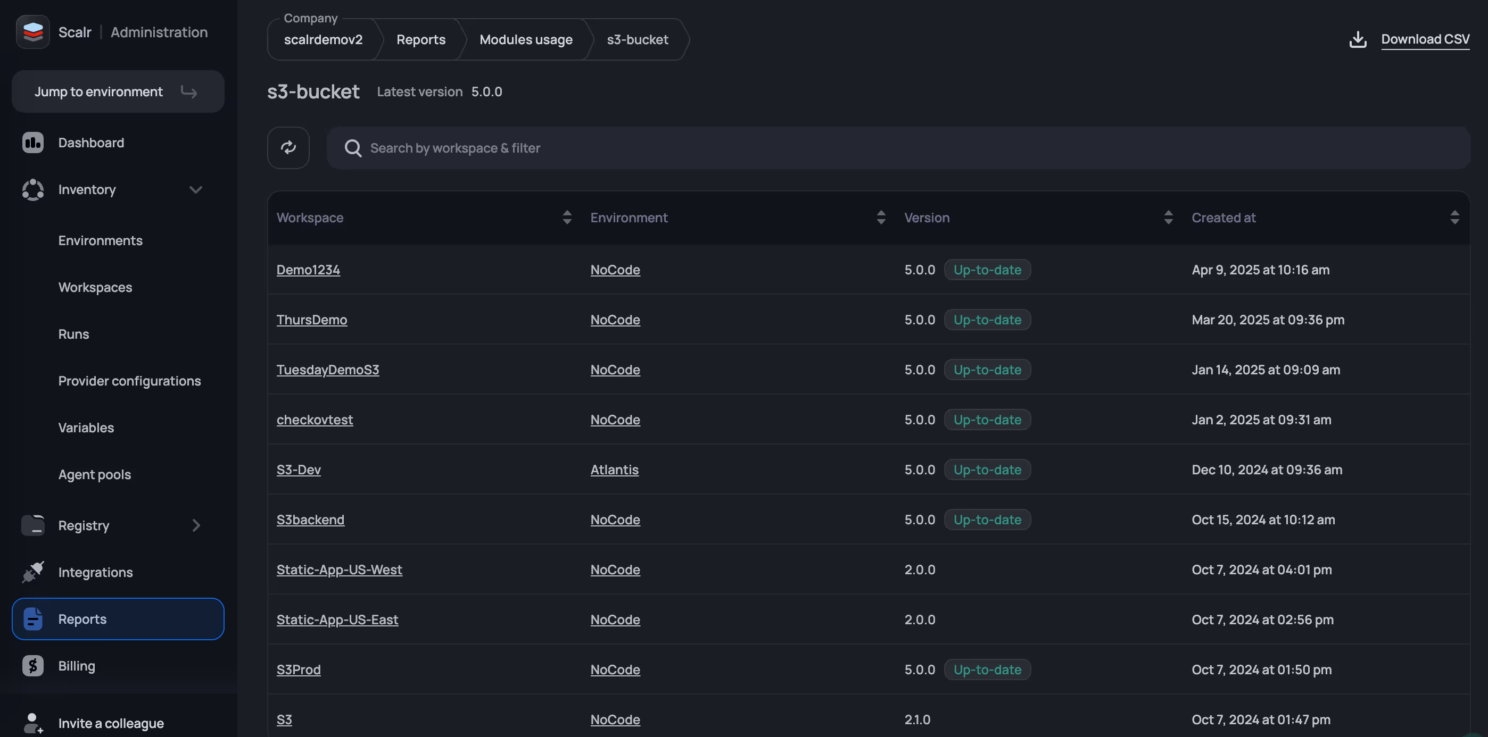Click version 2.1.0 in S3 row
Viewport: 1488px width, 737px height.
tap(917, 719)
